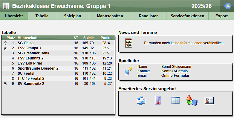Click the 19:13 points value
The width and height of the screenshot is (234, 118).
(107, 58)
